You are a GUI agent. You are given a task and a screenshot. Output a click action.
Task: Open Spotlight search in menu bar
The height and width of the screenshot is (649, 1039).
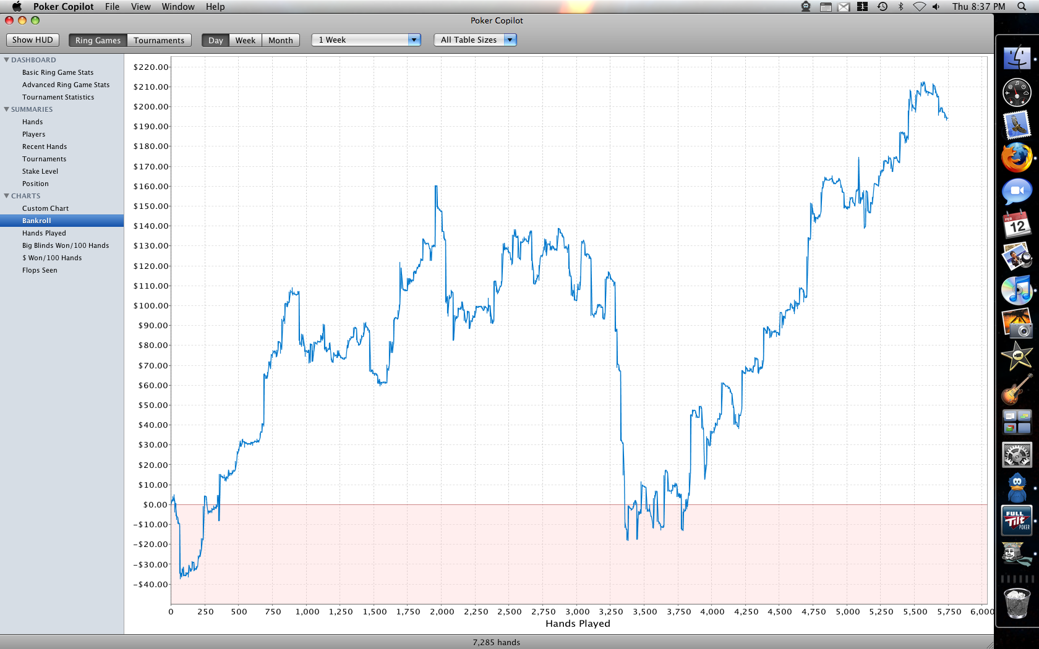(x=1022, y=6)
